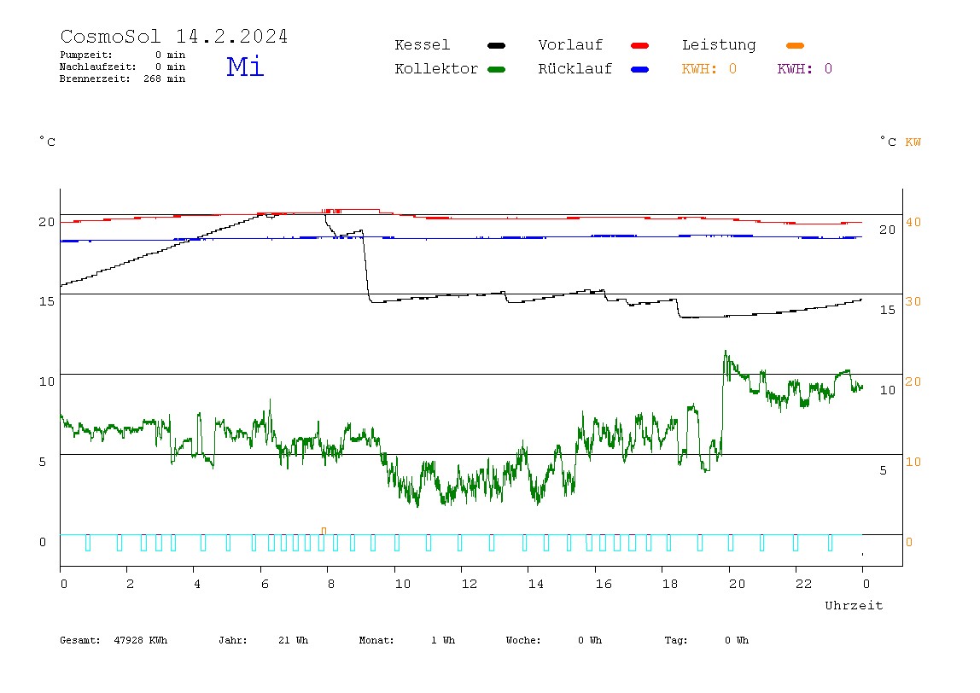Click the orange 'KW' axis unit label
The height and width of the screenshot is (693, 980).
(913, 143)
